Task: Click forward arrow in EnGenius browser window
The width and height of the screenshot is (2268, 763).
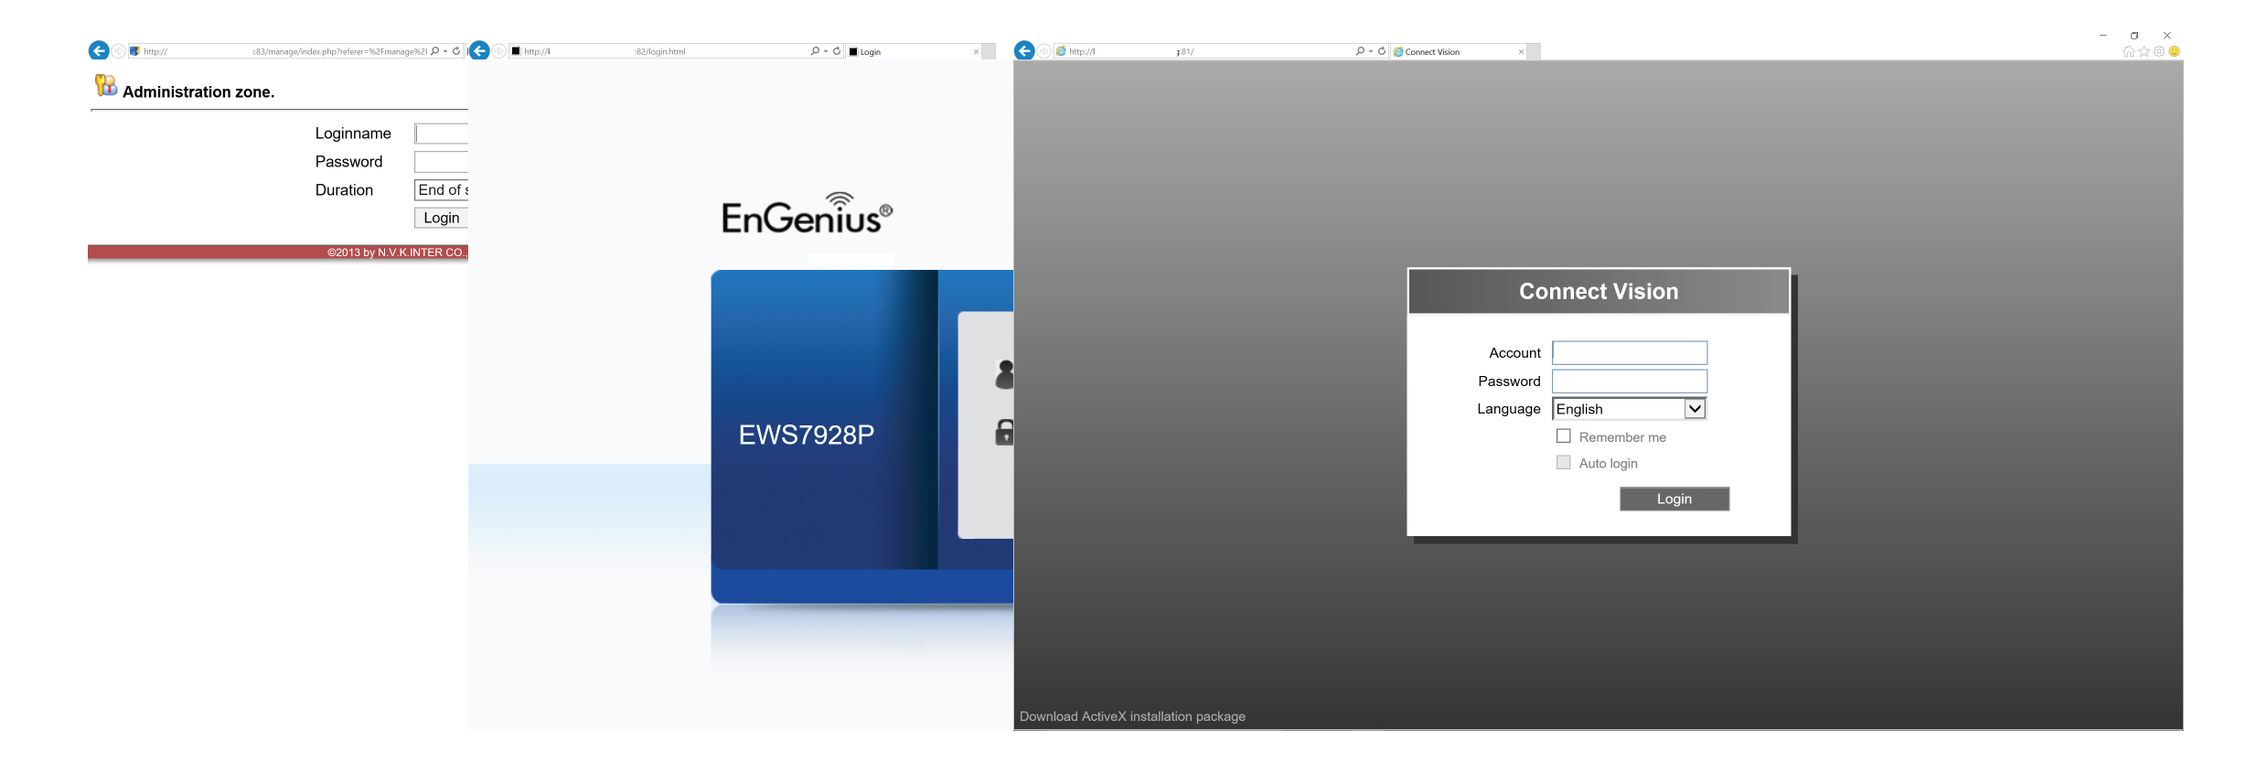Action: [x=499, y=51]
